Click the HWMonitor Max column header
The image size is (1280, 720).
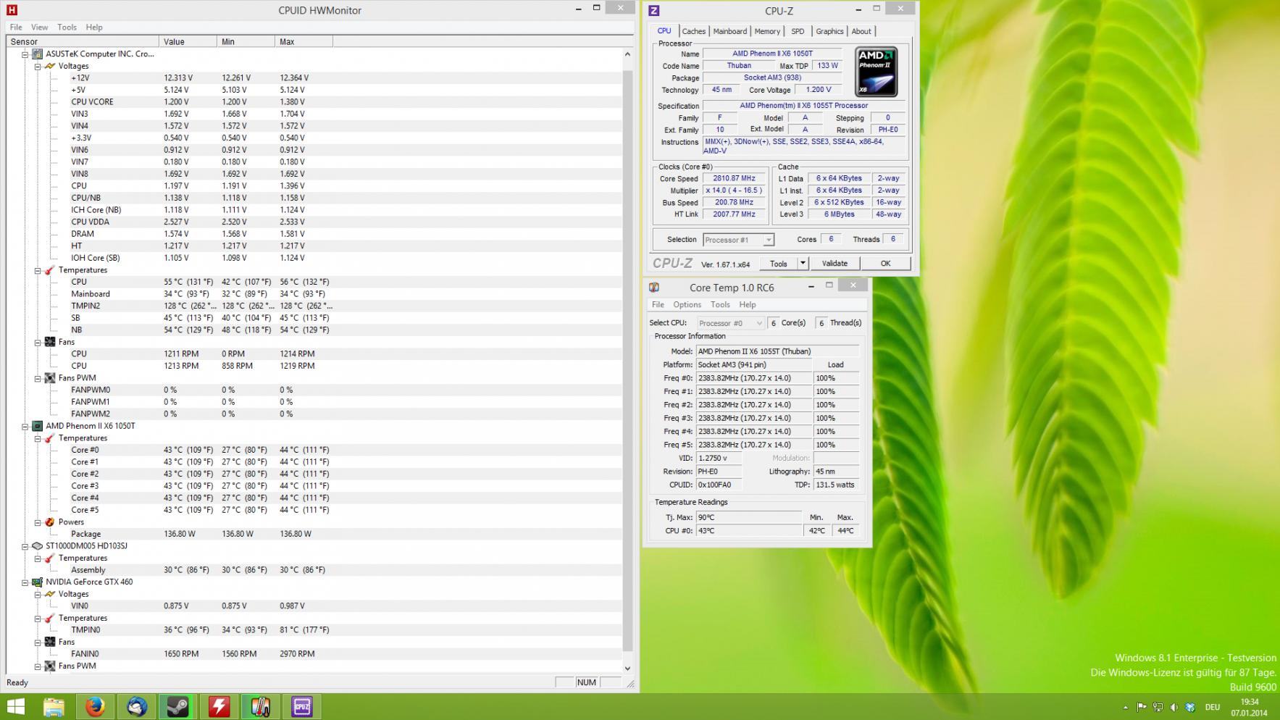[x=304, y=42]
